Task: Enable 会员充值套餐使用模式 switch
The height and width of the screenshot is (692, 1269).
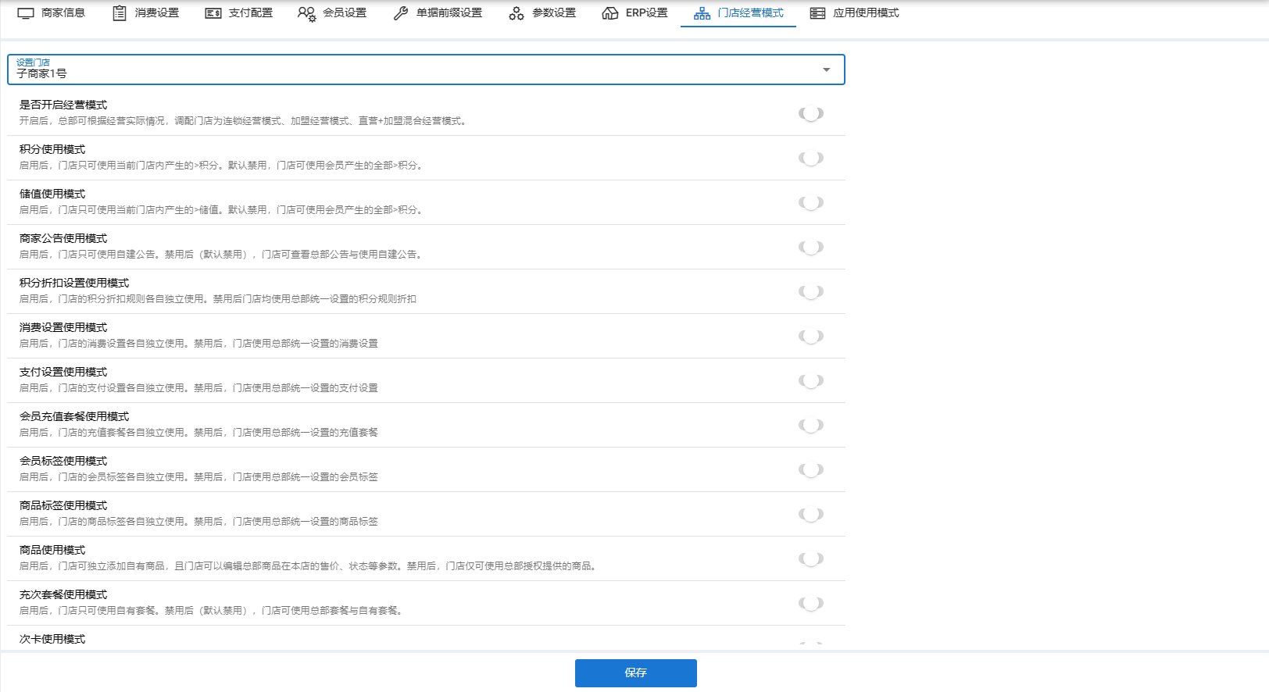Action: coord(811,425)
